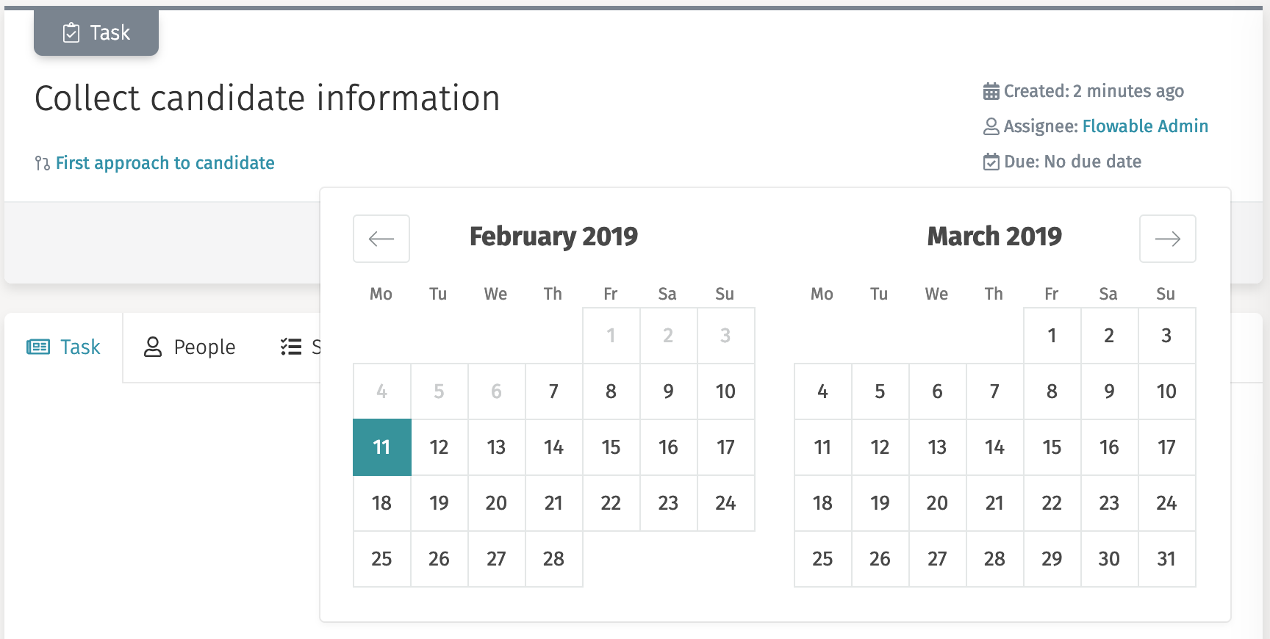Open the First approach to candidate link
Image resolution: width=1270 pixels, height=639 pixels.
click(165, 162)
